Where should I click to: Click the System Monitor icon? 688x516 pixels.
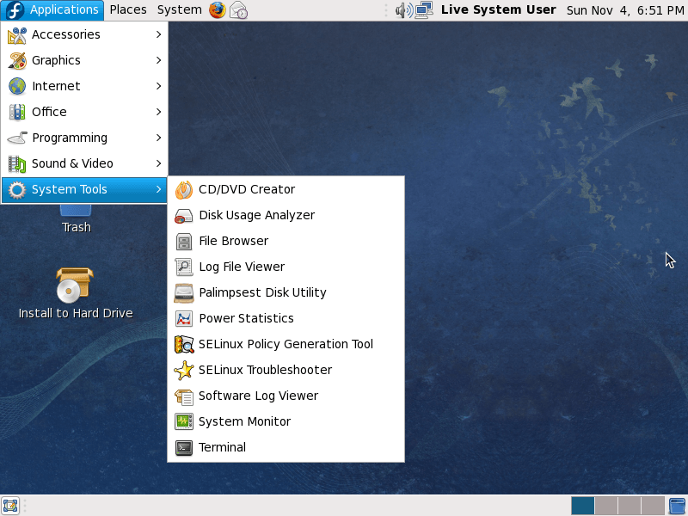point(184,421)
